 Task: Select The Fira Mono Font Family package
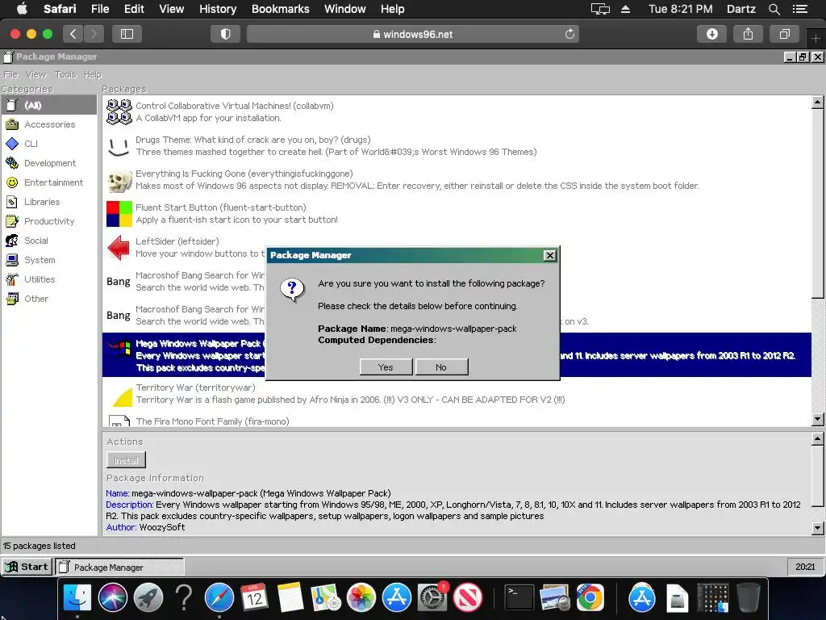pyautogui.click(x=457, y=421)
